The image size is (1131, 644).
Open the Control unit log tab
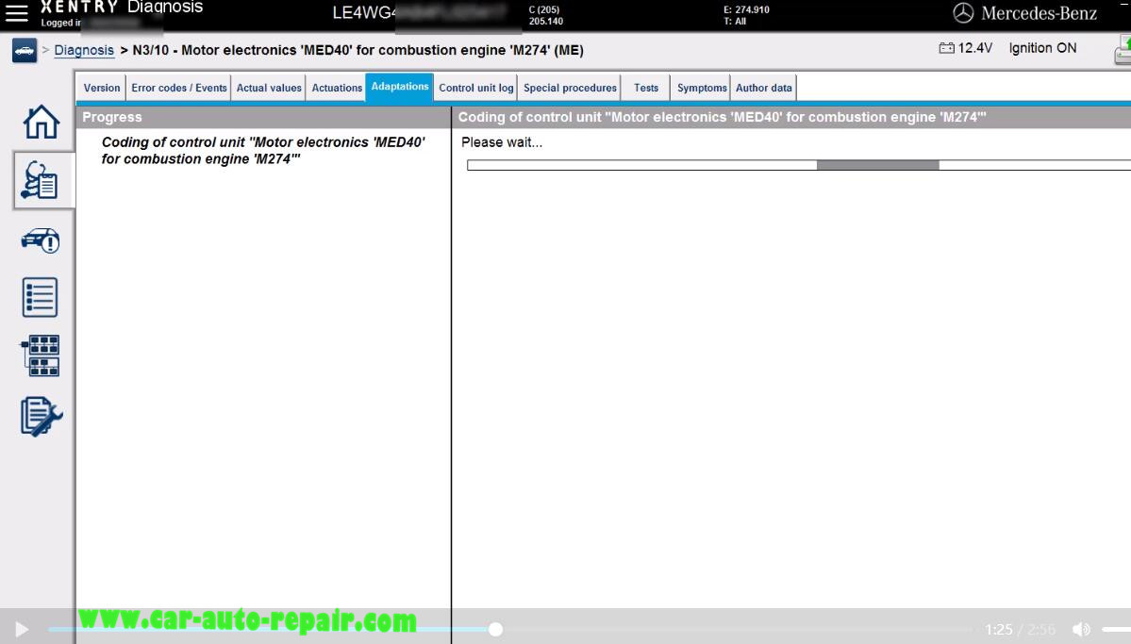click(476, 88)
